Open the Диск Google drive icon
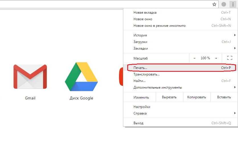 [x=81, y=77]
